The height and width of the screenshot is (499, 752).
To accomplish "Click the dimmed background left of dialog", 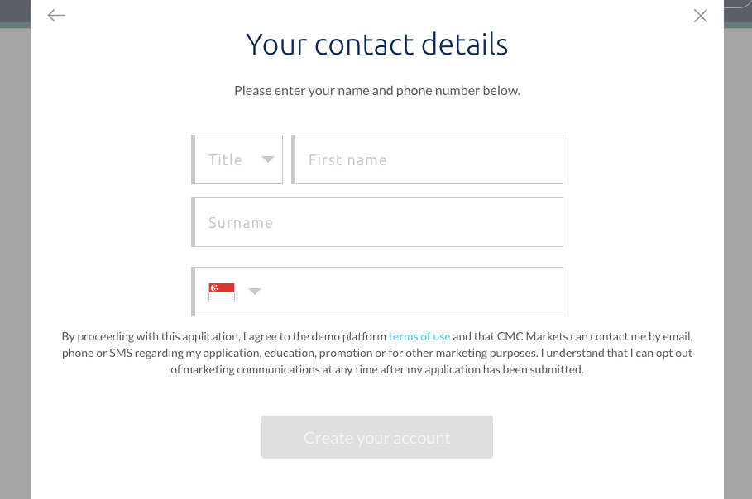I will [x=15, y=264].
